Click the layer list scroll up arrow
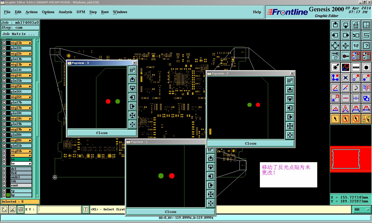The image size is (372, 223). [x=37, y=40]
